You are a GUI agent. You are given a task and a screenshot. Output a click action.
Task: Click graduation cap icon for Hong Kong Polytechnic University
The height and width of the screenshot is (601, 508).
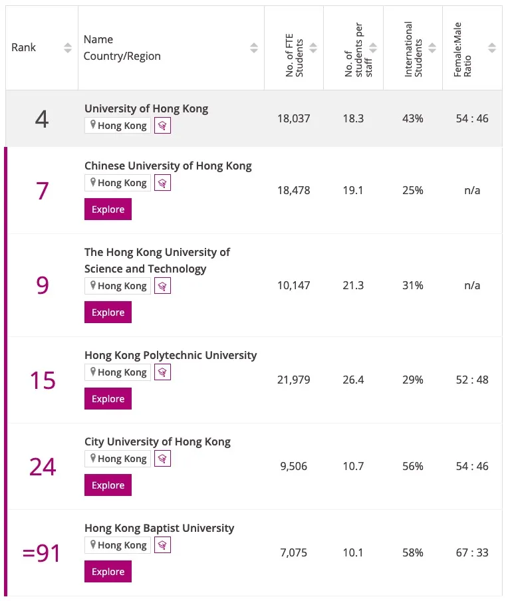[162, 372]
